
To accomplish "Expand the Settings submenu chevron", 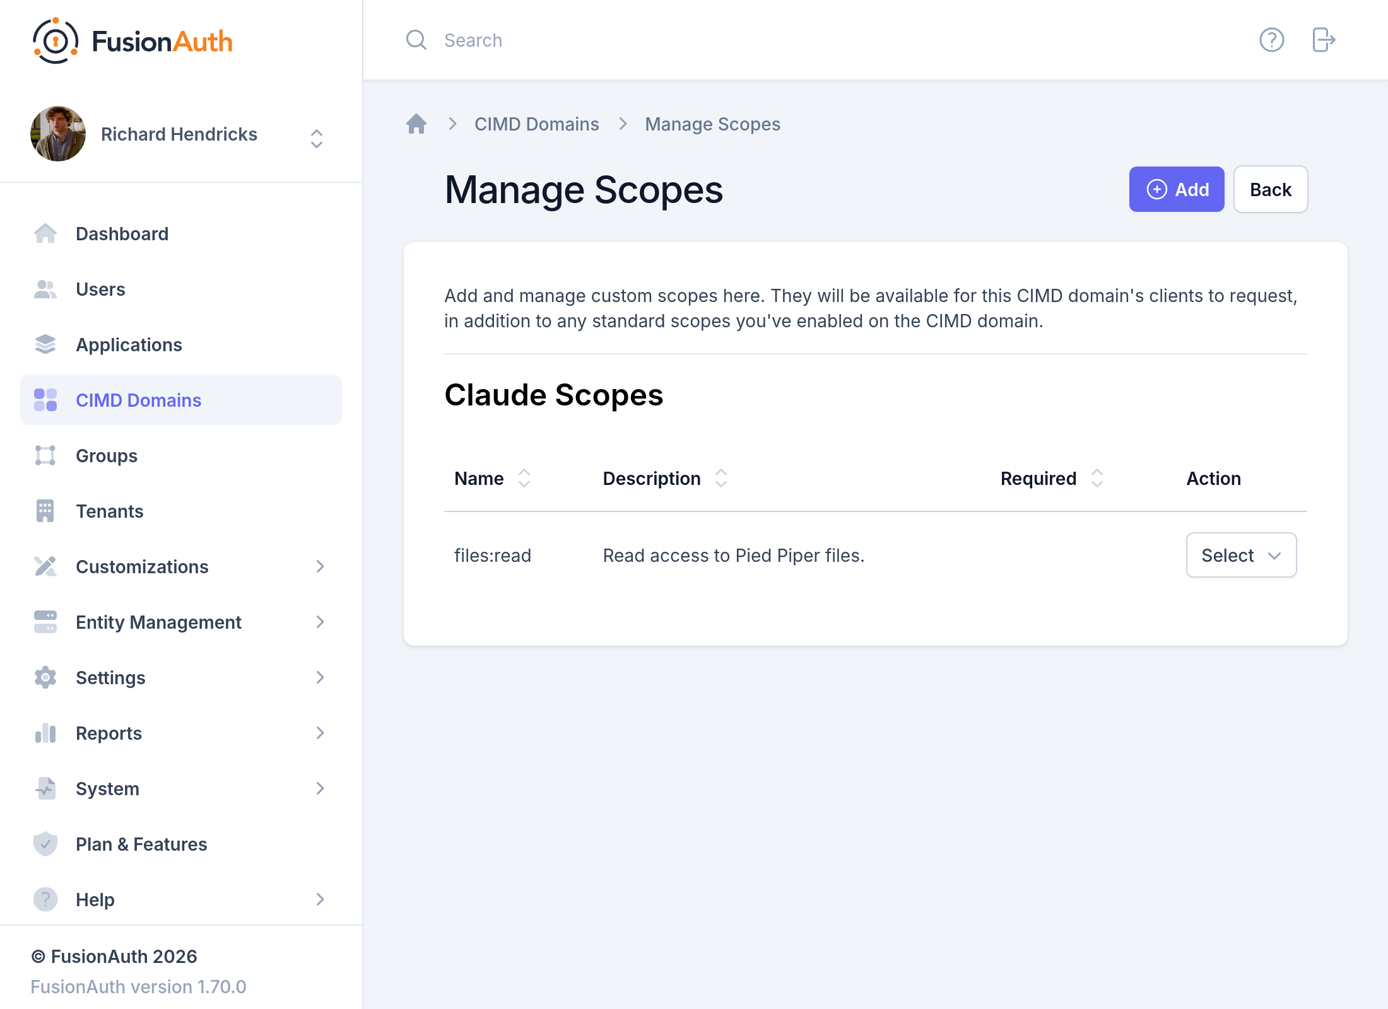I will [321, 677].
